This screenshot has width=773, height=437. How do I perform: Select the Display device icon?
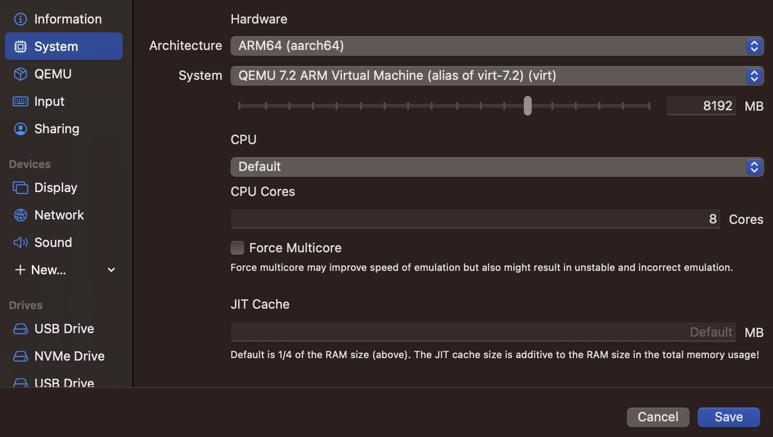(x=21, y=188)
